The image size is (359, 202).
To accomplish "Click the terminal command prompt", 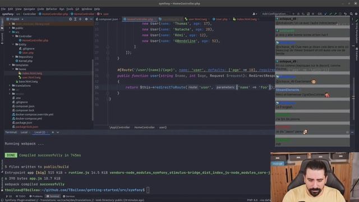I will coord(77,190).
